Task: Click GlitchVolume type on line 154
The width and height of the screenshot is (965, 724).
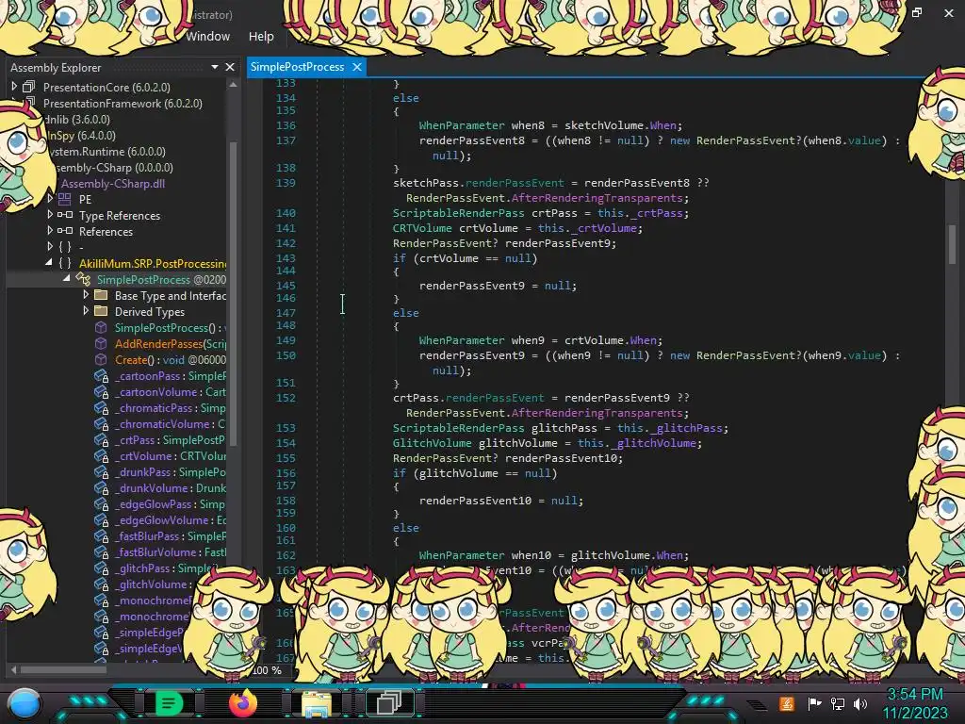Action: (x=432, y=443)
